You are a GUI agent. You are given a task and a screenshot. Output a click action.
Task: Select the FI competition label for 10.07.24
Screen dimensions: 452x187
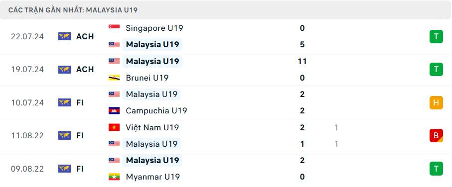pyautogui.click(x=80, y=102)
